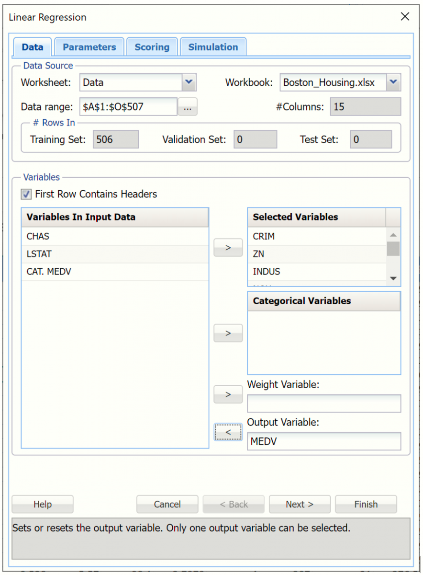Click arrow to add to Selected Variables
The width and height of the screenshot is (423, 575).
pos(228,248)
